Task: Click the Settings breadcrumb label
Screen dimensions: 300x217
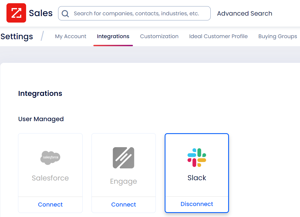Action: pos(17,36)
